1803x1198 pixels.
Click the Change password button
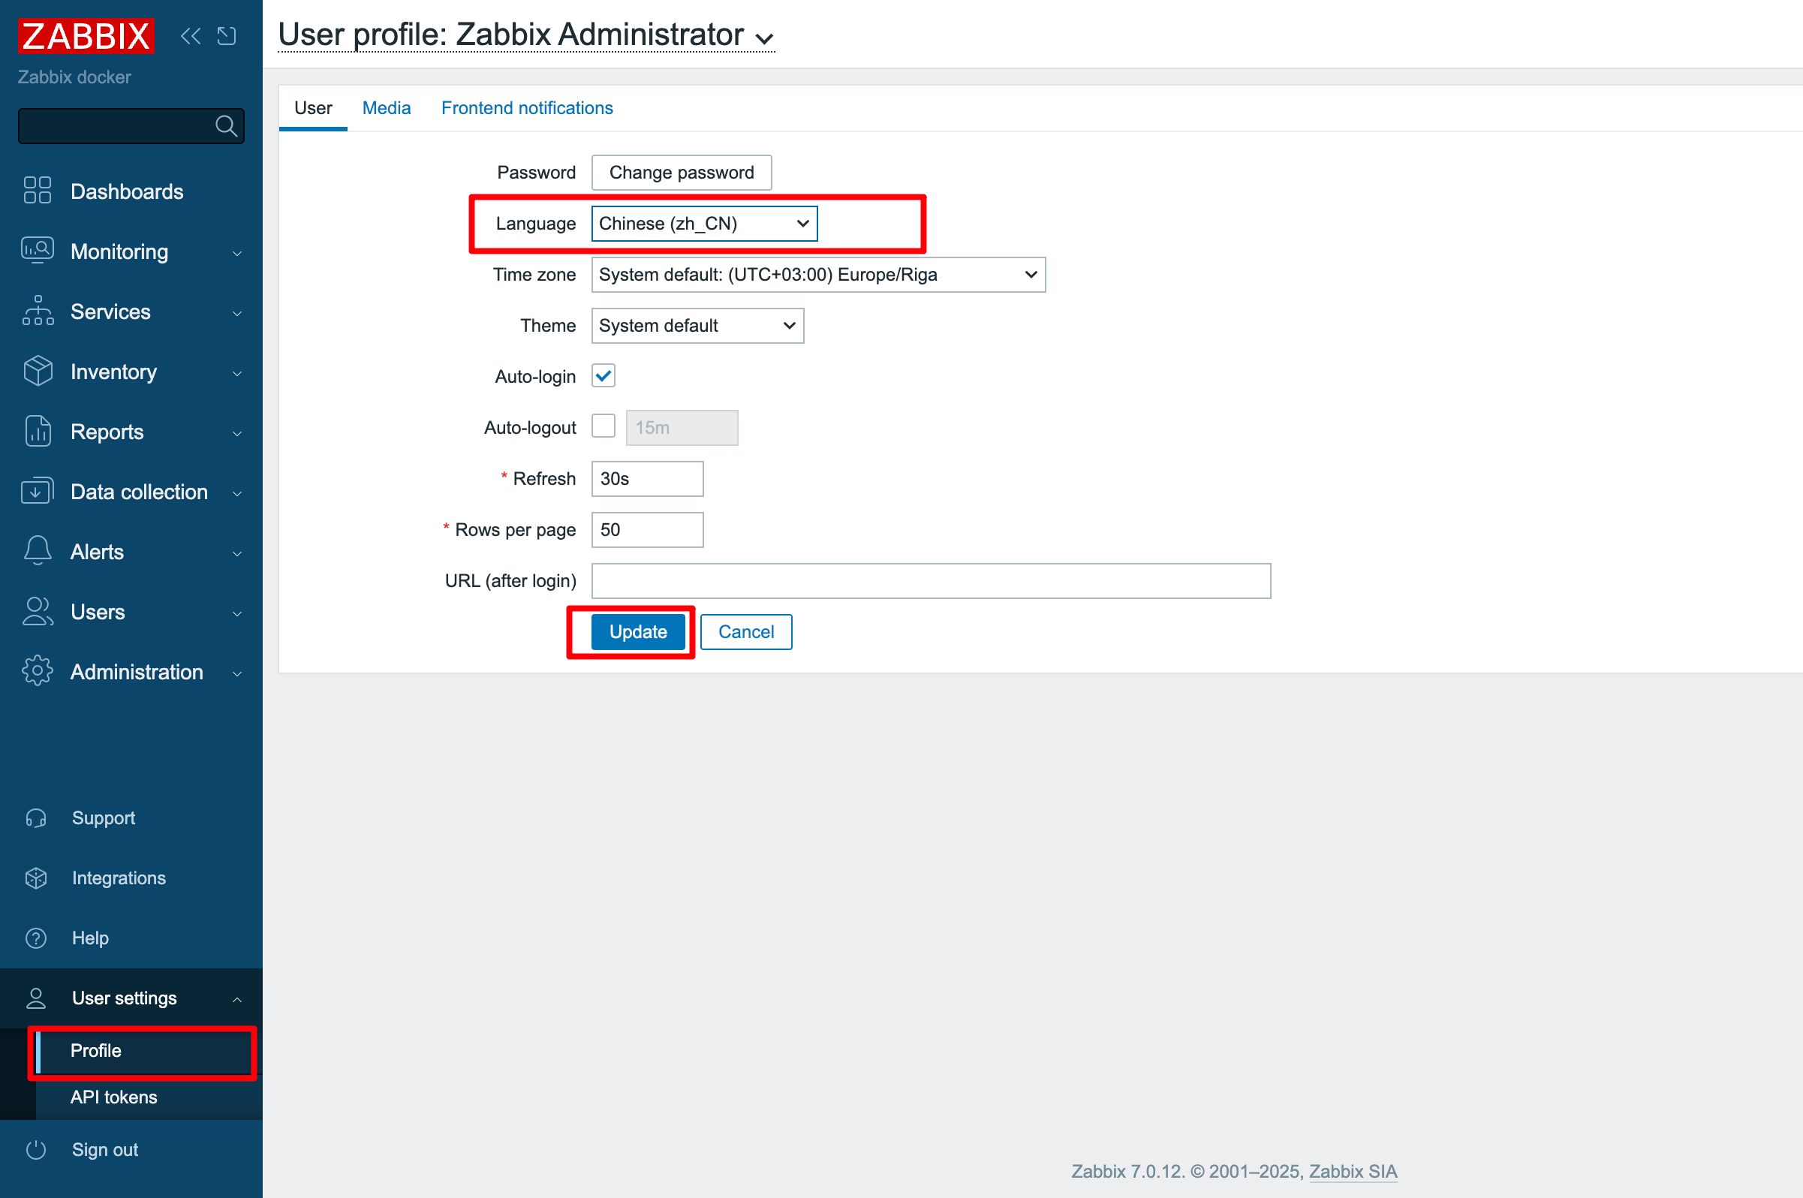(x=682, y=173)
